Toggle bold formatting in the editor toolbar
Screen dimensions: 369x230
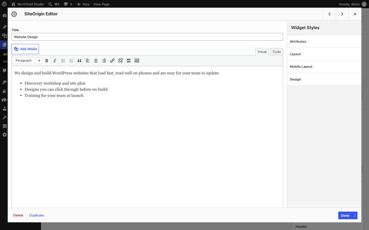point(47,61)
